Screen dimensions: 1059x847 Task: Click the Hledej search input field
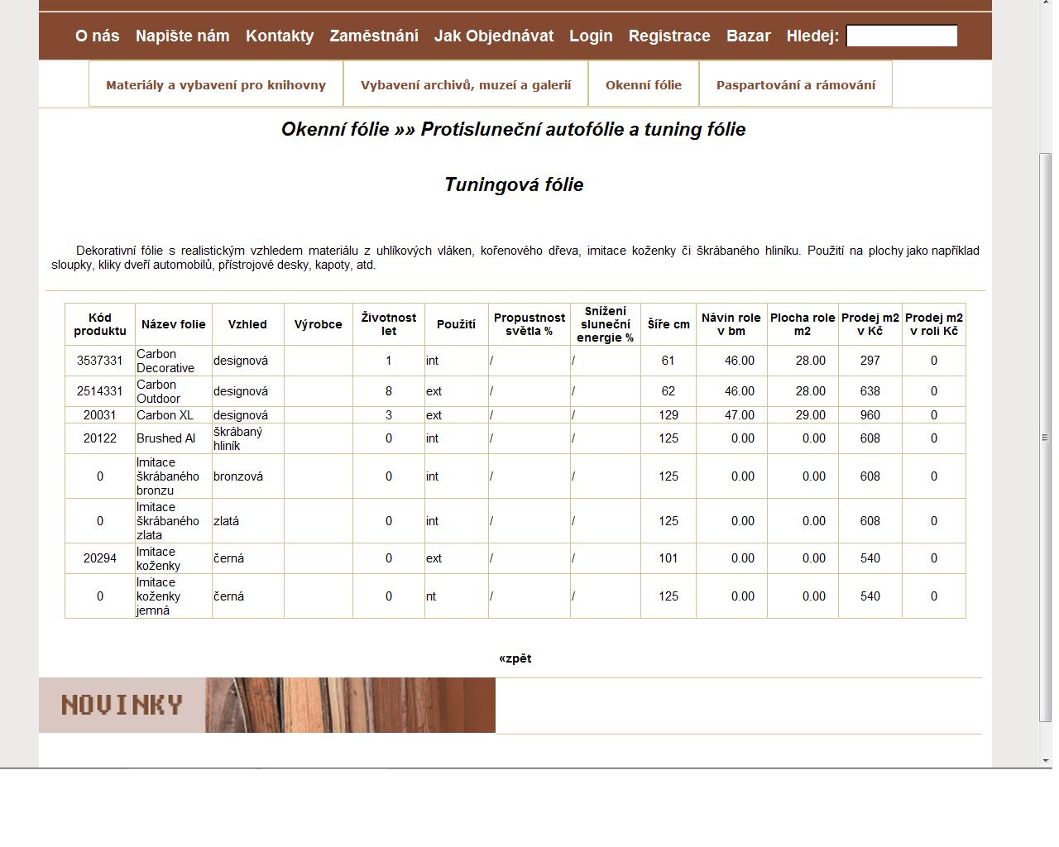(x=902, y=36)
